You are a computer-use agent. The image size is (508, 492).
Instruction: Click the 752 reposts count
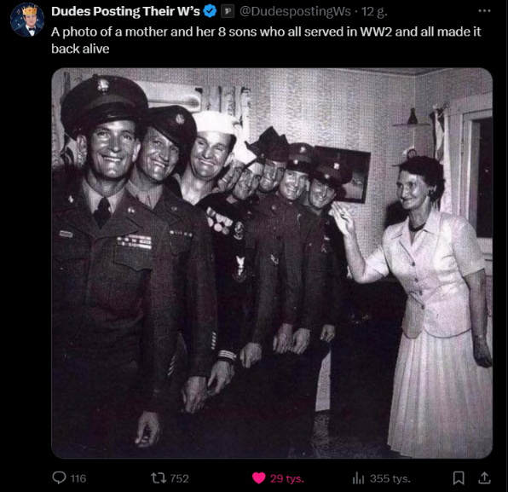point(179,478)
